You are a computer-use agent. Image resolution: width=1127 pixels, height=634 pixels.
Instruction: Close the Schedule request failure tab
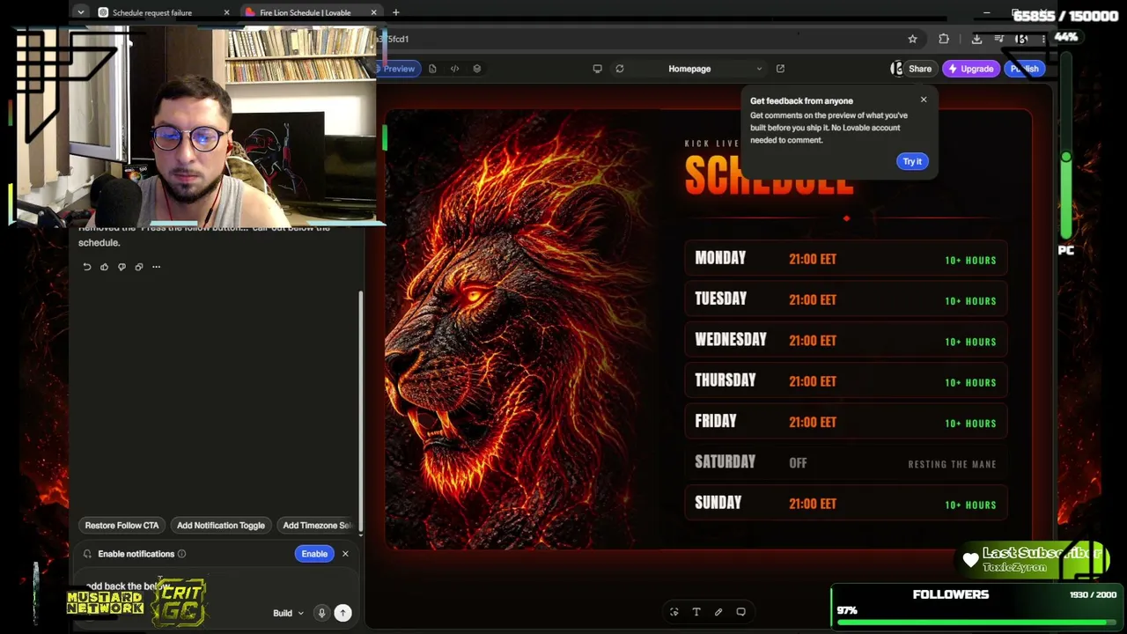[x=226, y=12]
